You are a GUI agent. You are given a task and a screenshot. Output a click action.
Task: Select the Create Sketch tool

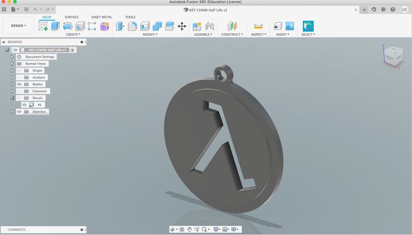43,26
